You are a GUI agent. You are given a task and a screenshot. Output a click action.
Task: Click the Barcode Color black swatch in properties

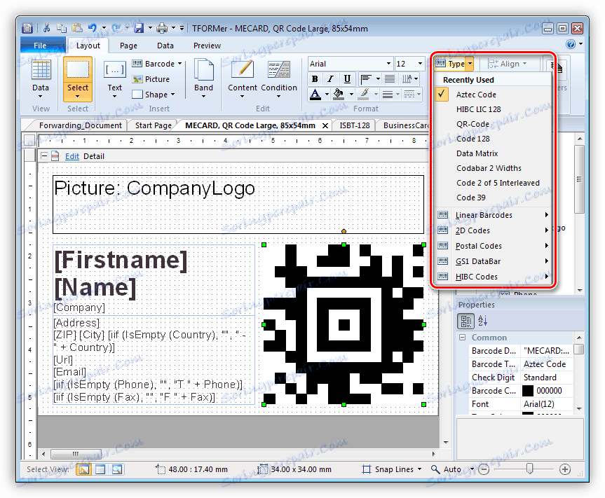point(527,390)
